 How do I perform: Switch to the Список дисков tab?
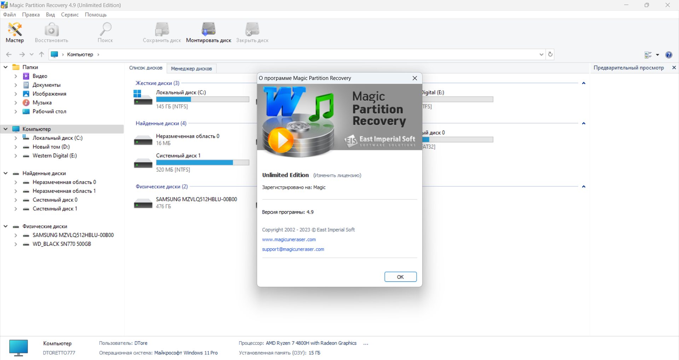coord(146,68)
